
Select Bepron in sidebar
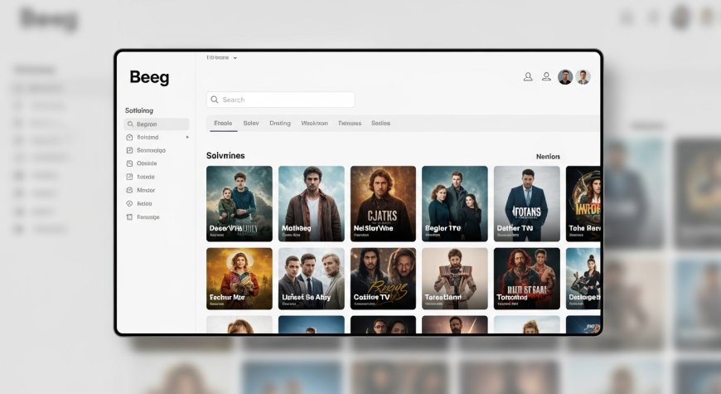tap(157, 124)
